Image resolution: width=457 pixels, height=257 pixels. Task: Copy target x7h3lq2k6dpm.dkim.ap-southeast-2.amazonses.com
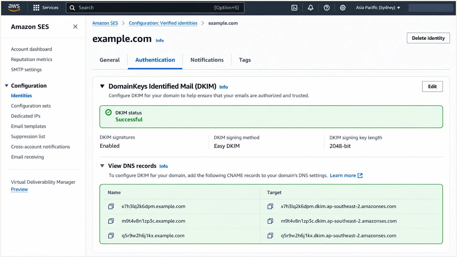(270, 206)
